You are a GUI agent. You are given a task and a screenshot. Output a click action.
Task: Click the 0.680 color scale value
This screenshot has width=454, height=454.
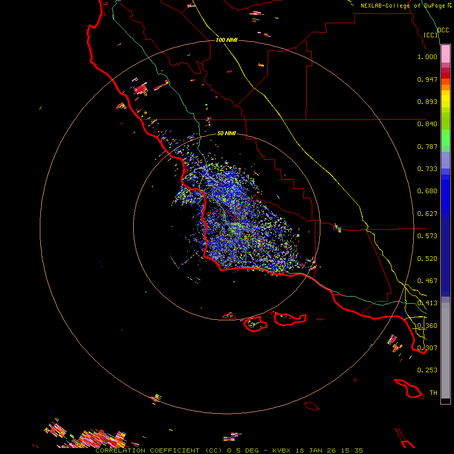click(427, 191)
